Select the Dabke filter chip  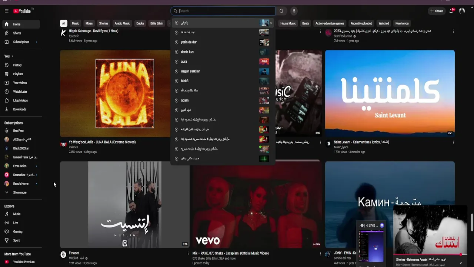point(140,23)
